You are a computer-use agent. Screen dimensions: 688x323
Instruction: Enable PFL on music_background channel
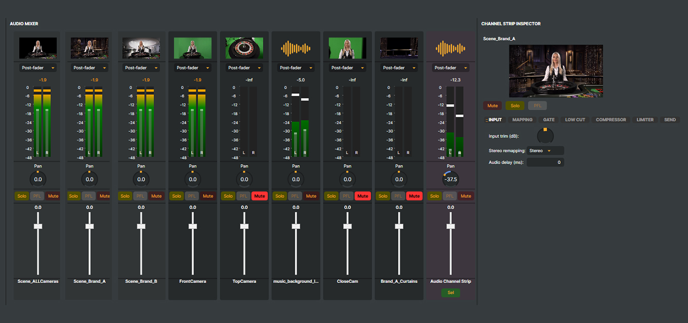tap(295, 196)
